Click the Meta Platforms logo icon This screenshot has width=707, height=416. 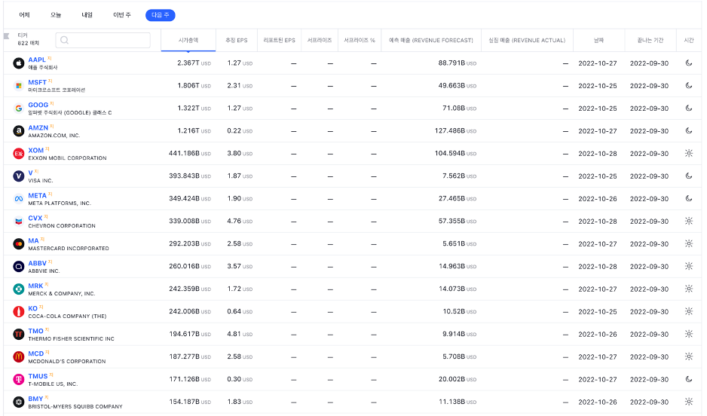click(19, 199)
